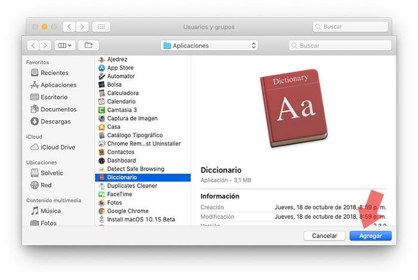This screenshot has width=418, height=280.
Task: Open the column view options dropdown
Action: coord(65,45)
